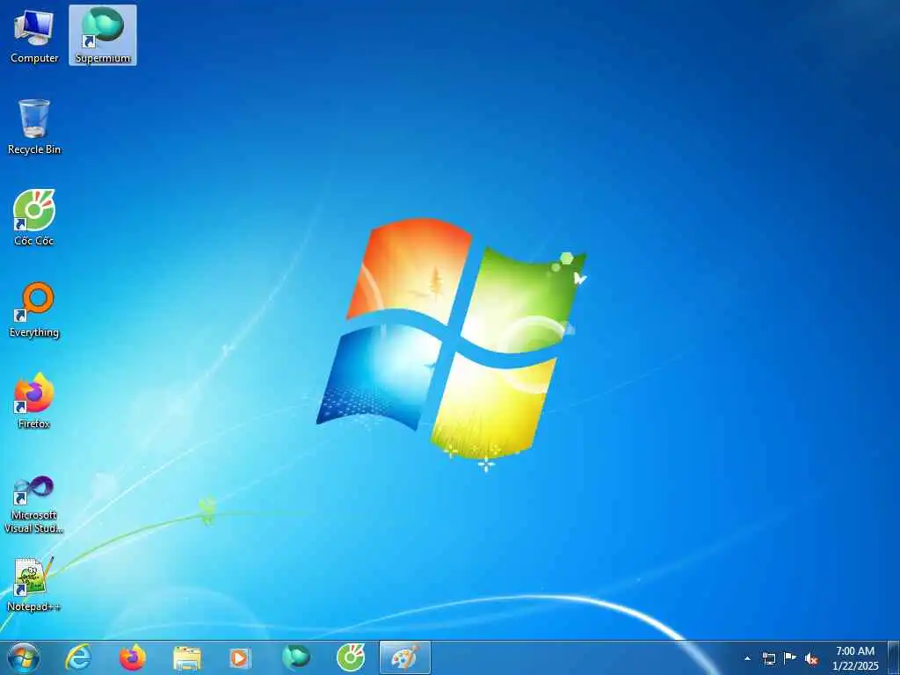Open Windows Explorer from the taskbar

point(187,657)
